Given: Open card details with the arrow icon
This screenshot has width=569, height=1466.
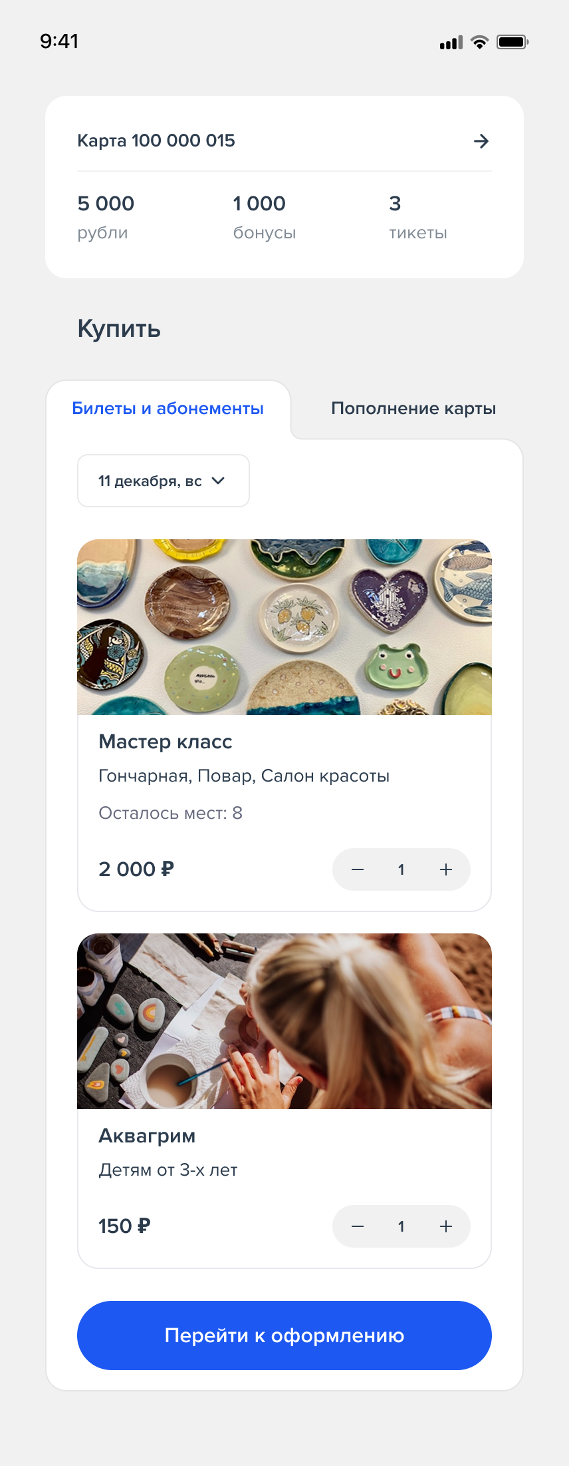Looking at the screenshot, I should (x=481, y=141).
